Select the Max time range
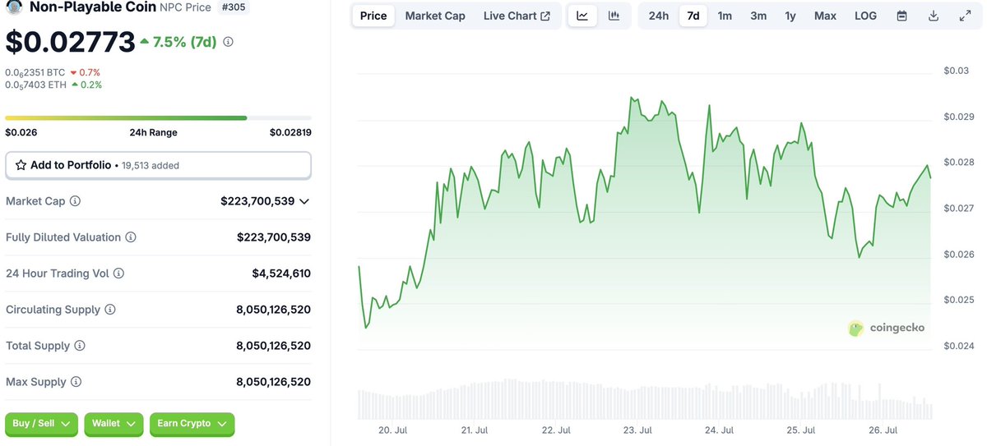The height and width of the screenshot is (446, 987). 825,16
